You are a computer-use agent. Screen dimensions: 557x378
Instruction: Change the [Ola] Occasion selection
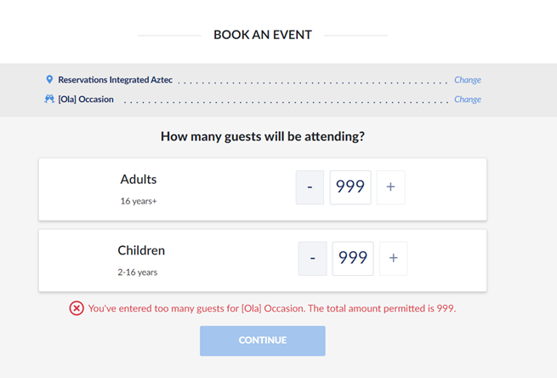(467, 100)
